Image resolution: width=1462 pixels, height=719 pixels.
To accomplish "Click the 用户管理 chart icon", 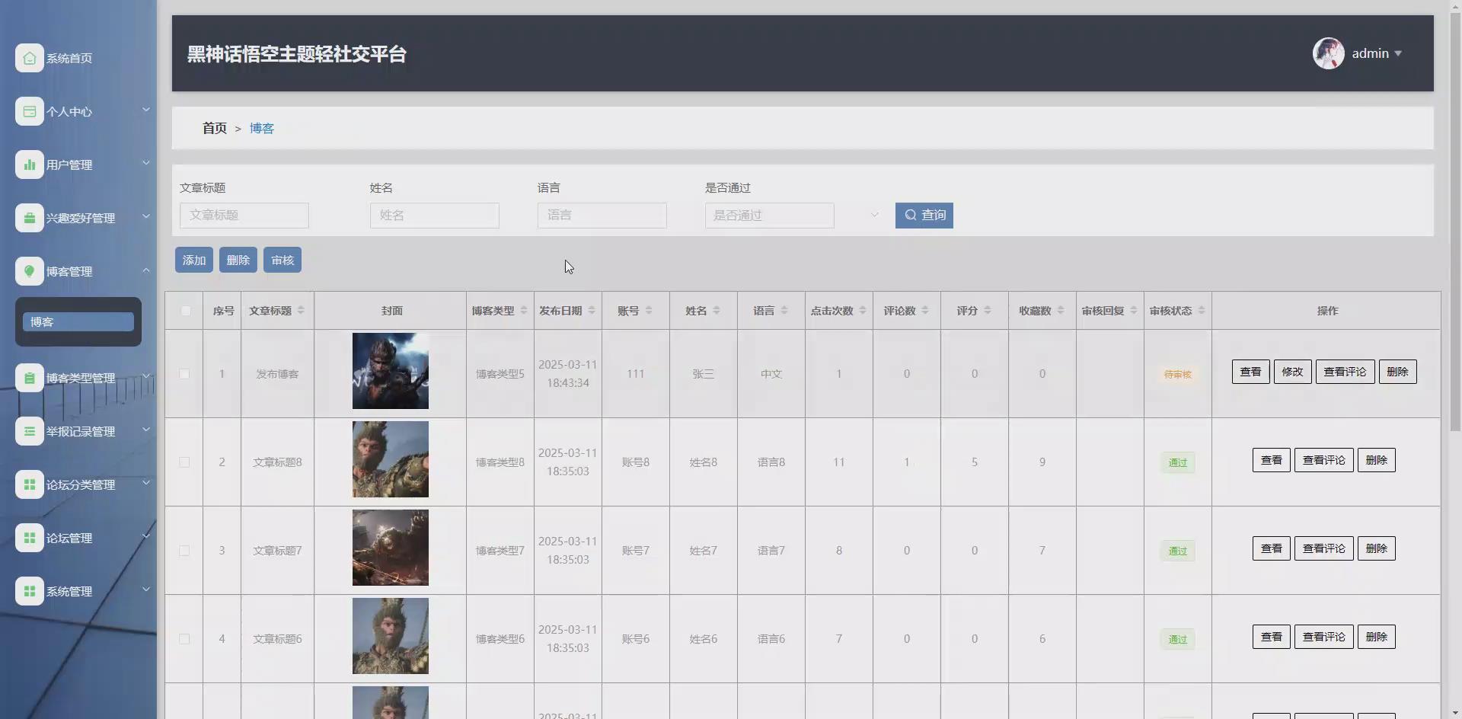I will [x=30, y=165].
